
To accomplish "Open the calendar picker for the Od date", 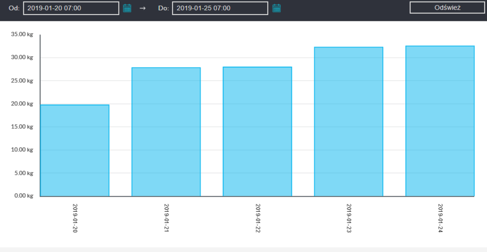I will pos(127,8).
